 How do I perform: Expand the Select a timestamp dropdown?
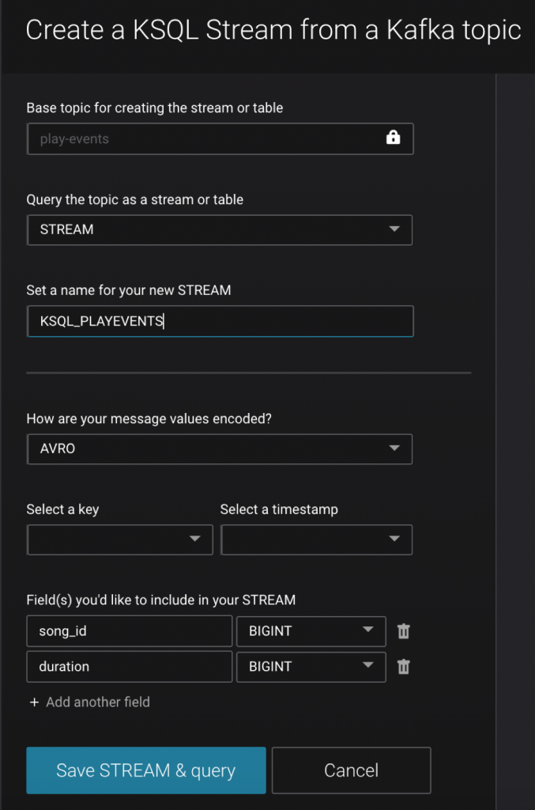click(x=316, y=539)
